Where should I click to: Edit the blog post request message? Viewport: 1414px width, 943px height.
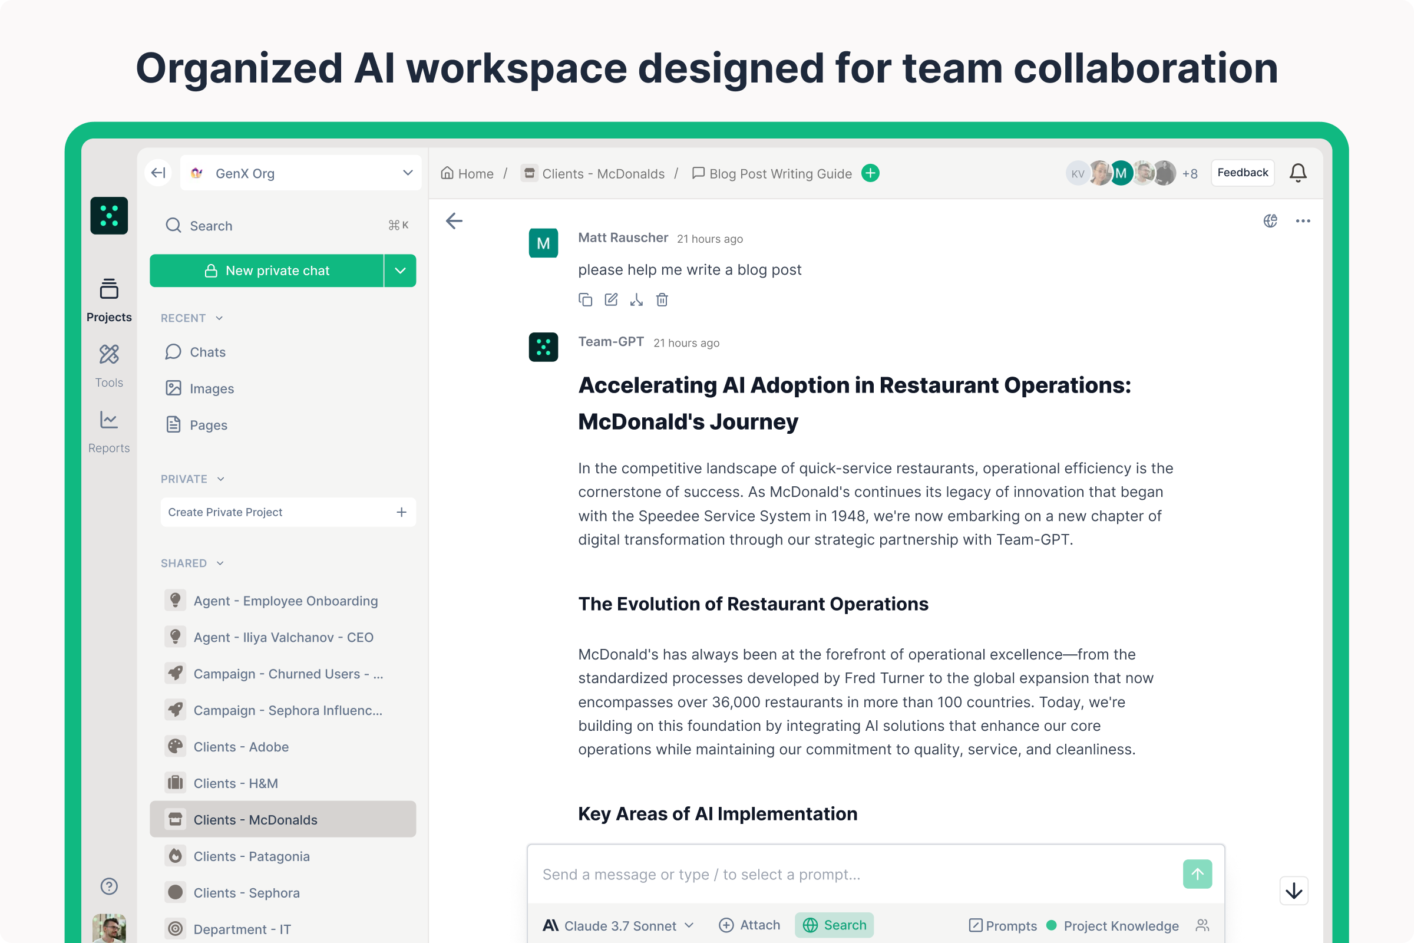click(611, 299)
